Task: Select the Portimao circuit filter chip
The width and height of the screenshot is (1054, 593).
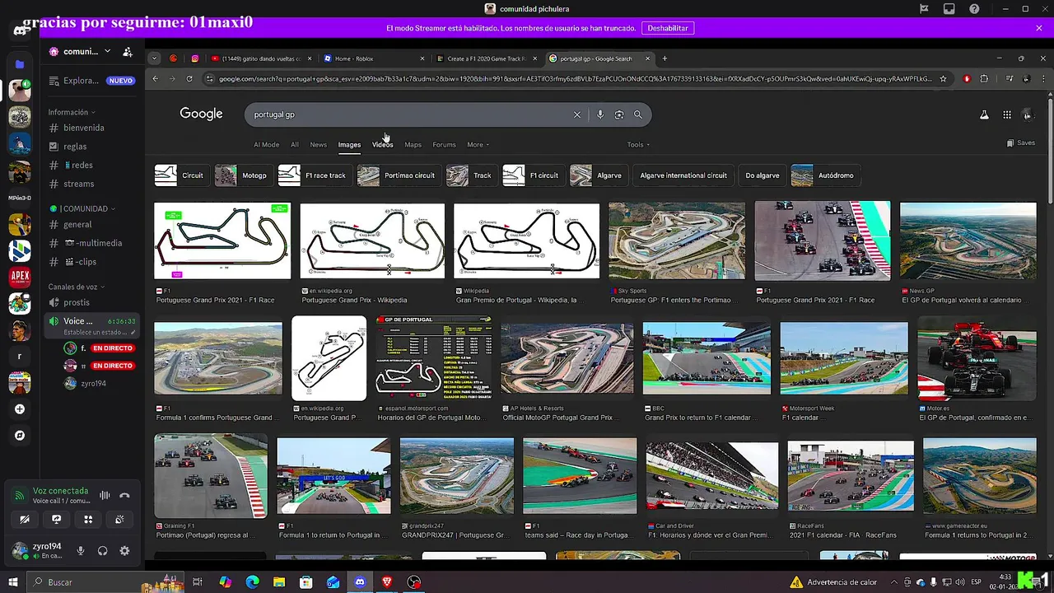Action: pos(398,175)
